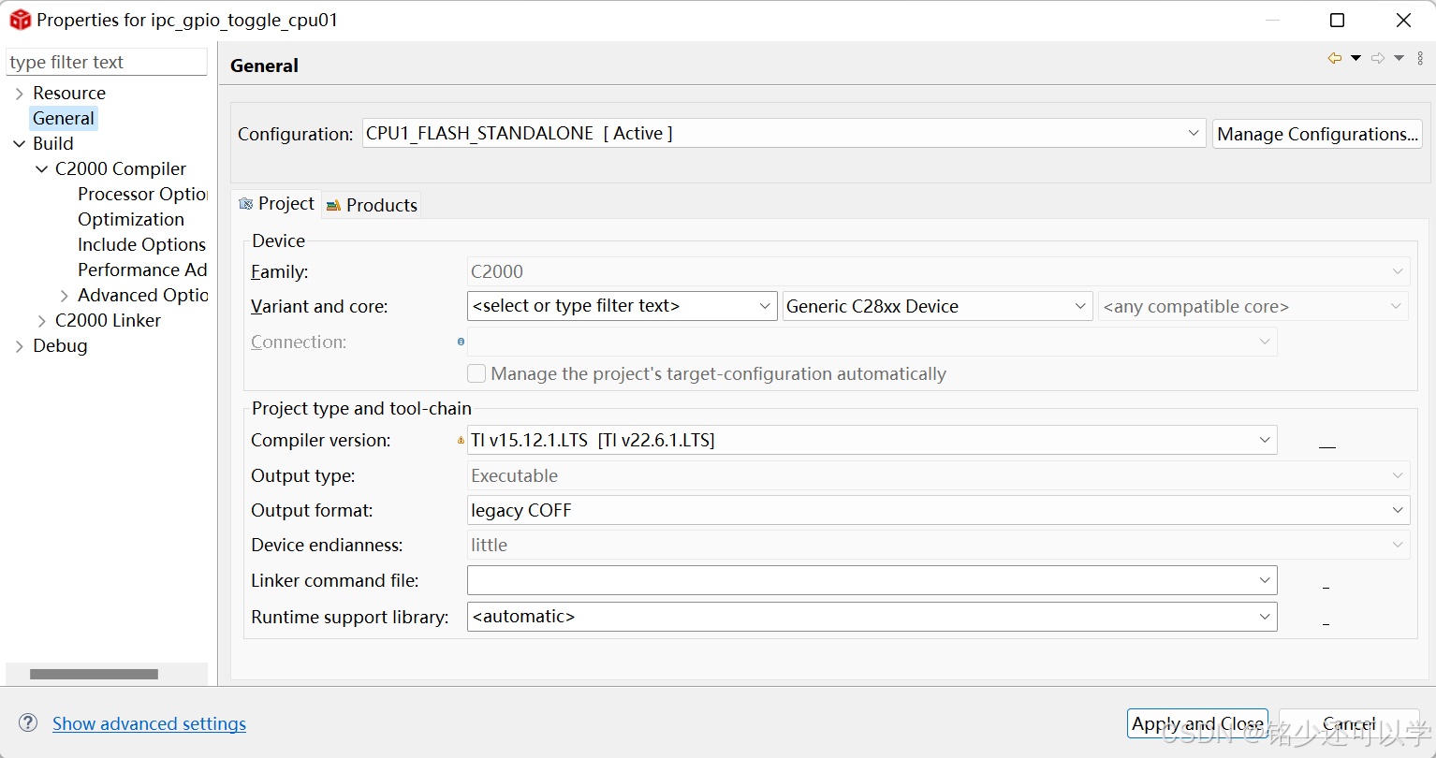Click the Show advanced settings link
Image resolution: width=1436 pixels, height=758 pixels.
pyautogui.click(x=149, y=723)
